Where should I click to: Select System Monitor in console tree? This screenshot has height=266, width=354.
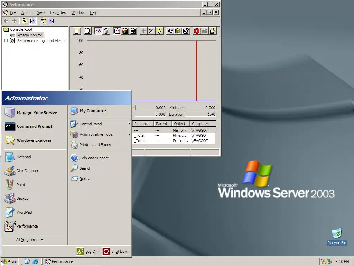tap(29, 35)
